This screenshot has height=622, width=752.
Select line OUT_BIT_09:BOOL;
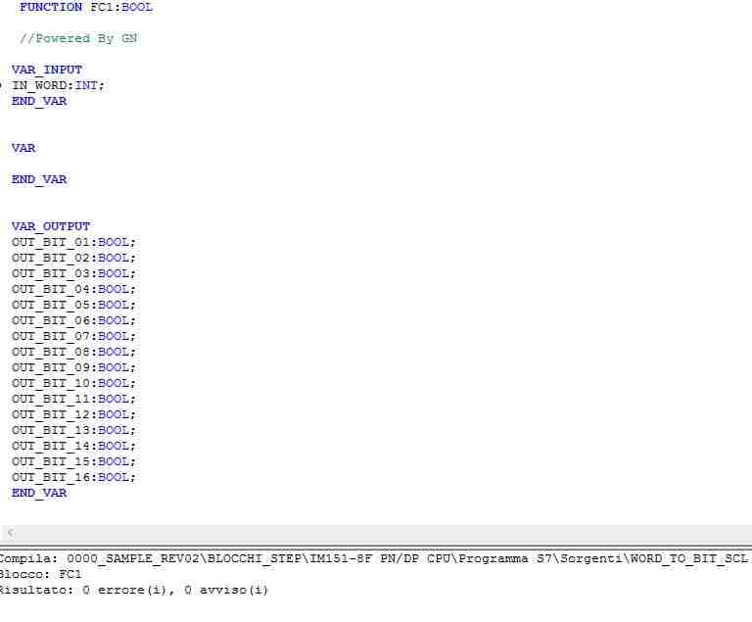coord(73,367)
